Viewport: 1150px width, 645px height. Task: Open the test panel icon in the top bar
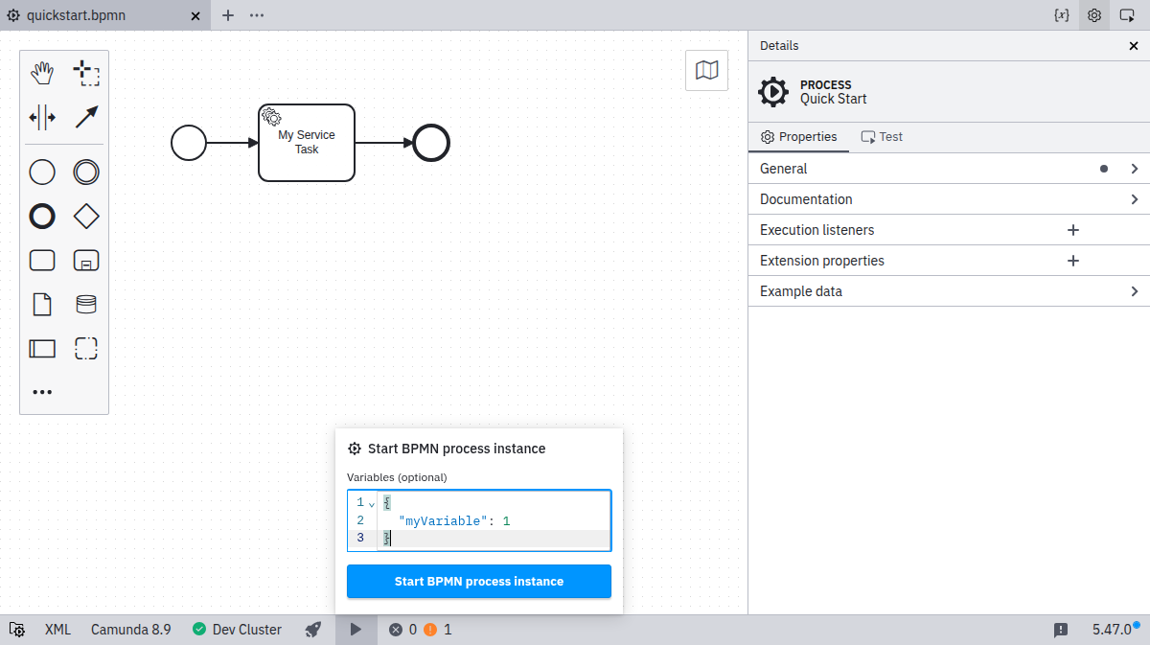tap(1127, 15)
